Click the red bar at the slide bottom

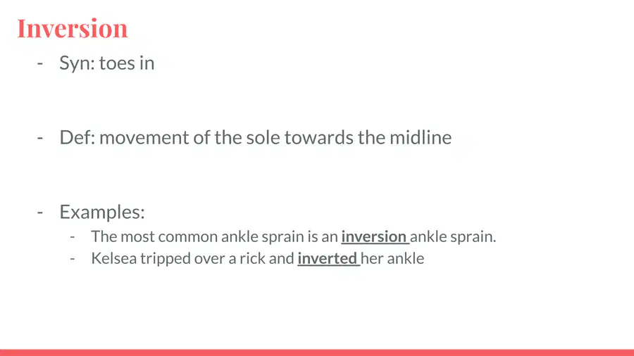coord(317,352)
